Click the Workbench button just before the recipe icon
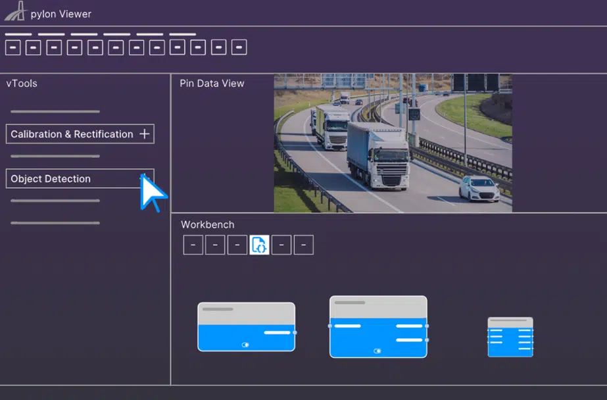607x400 pixels. (x=237, y=245)
